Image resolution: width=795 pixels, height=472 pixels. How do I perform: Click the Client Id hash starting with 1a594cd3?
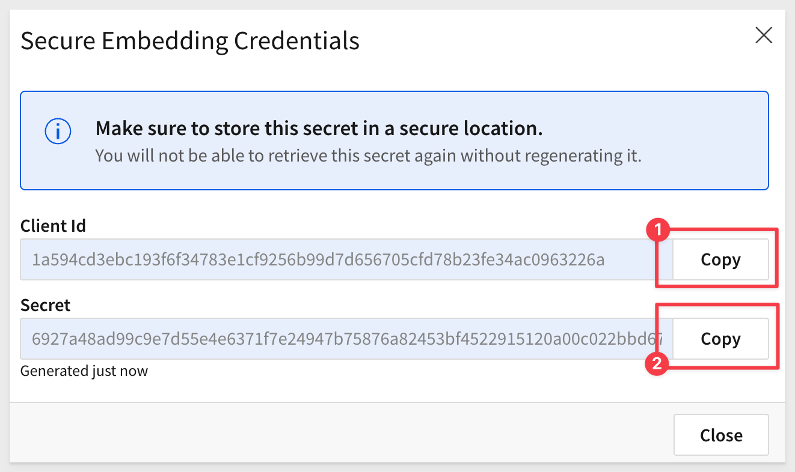coord(318,259)
